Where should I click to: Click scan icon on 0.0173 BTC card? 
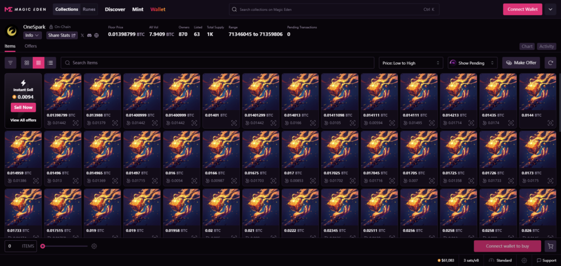[550, 181]
